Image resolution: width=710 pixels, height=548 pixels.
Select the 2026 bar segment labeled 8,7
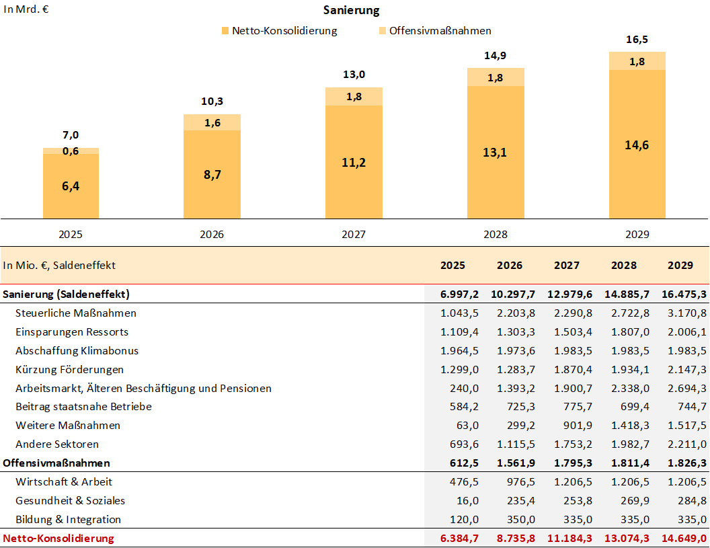pos(212,175)
